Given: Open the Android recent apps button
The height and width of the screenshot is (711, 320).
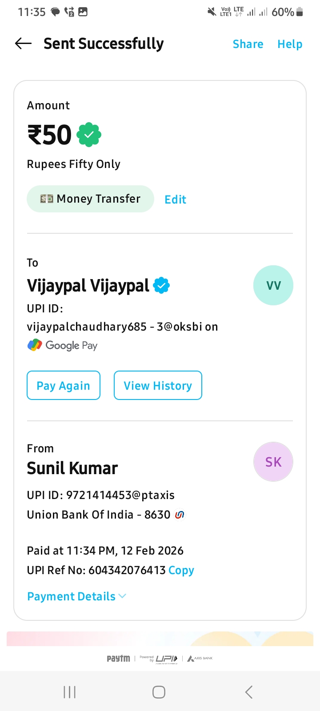Looking at the screenshot, I should 70,692.
